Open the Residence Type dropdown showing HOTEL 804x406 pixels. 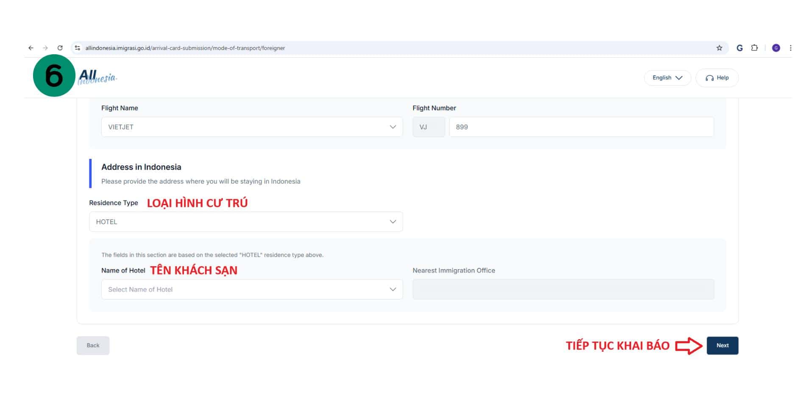(x=246, y=222)
